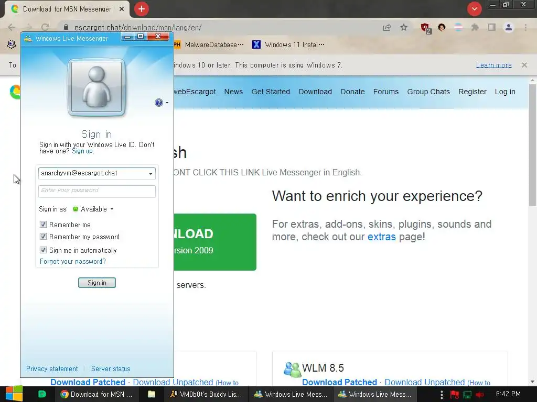This screenshot has height=402, width=537.
Task: Click the browser forward arrow
Action: 28,27
